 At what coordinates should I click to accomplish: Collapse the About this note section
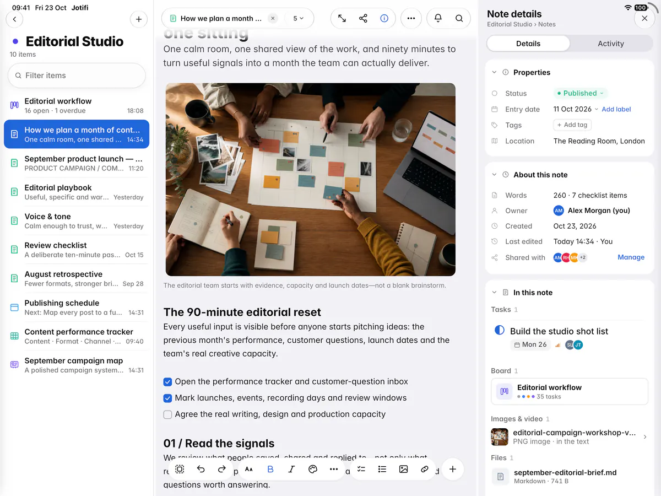point(494,175)
